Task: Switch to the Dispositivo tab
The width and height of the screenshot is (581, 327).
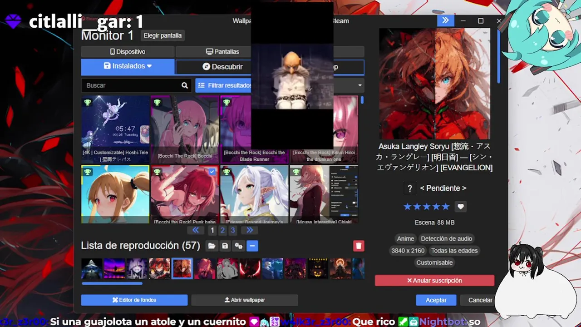Action: 128,52
